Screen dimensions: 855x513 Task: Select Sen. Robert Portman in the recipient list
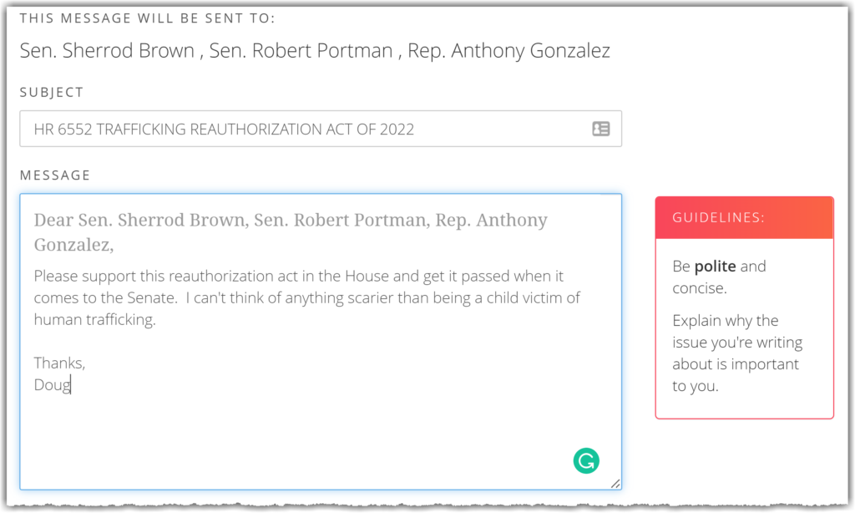coord(301,51)
